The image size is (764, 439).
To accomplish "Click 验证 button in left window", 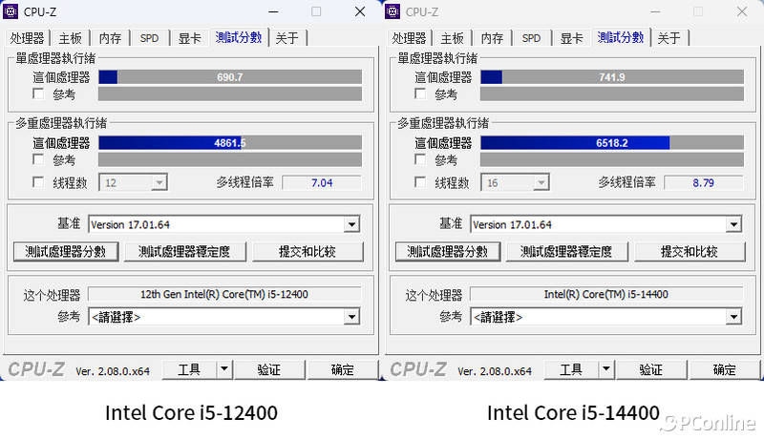I will click(x=269, y=369).
